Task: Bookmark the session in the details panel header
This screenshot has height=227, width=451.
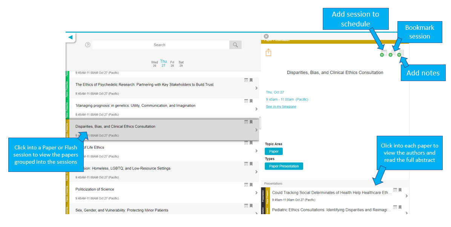Action: 392,53
